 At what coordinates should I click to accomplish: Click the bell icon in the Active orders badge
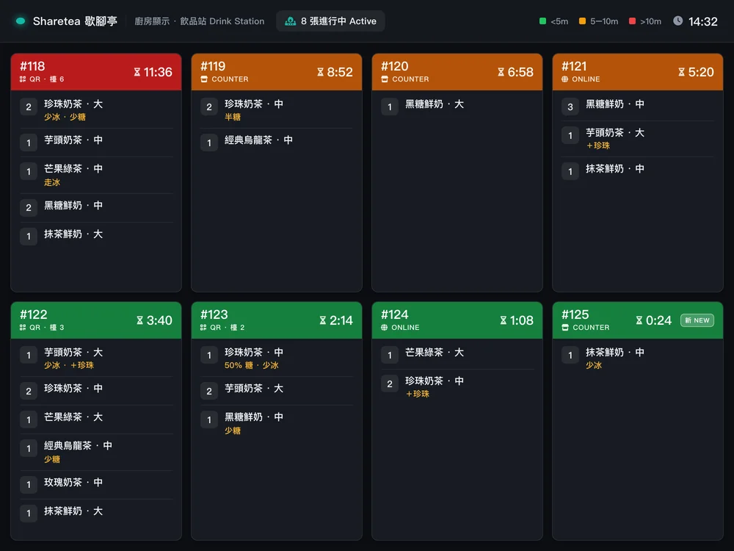click(x=290, y=21)
